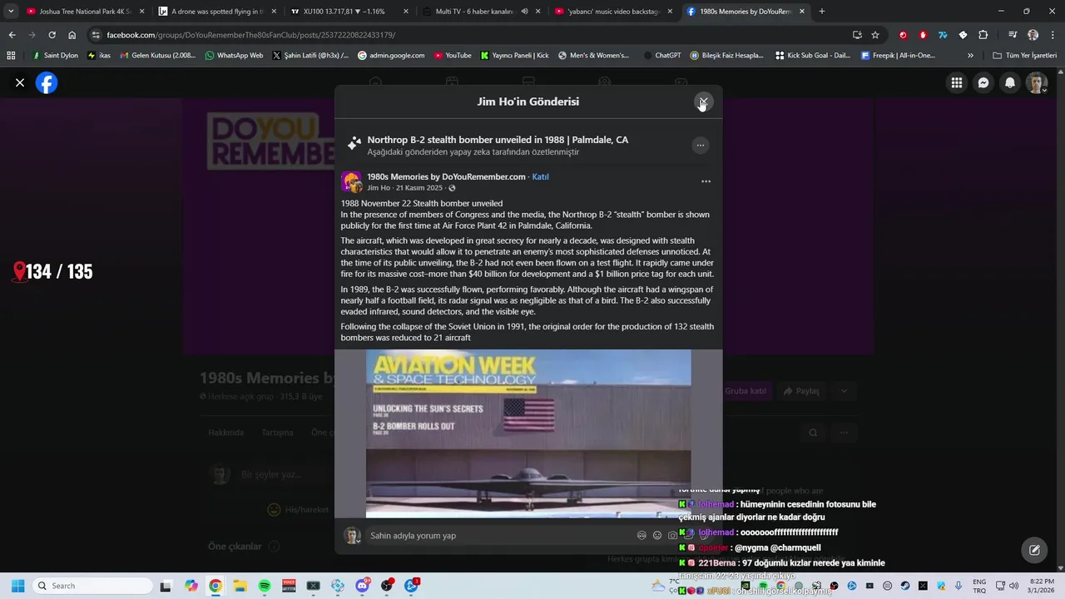
Task: Open the 1980s Memories by DoYouRemember.com group link
Action: [x=446, y=176]
